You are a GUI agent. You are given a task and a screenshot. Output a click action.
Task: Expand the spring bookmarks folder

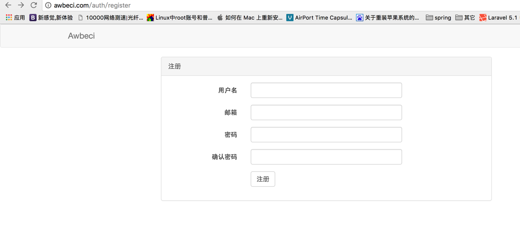click(438, 18)
